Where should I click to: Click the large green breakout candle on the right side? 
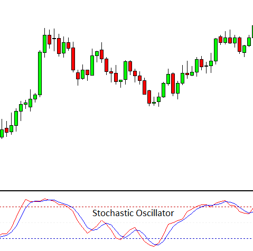(215, 50)
